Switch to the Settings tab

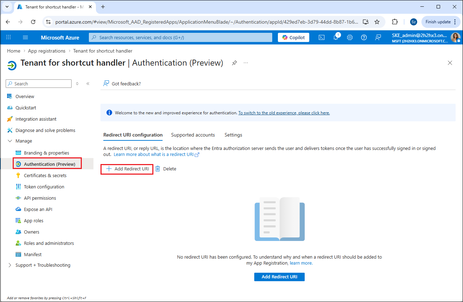[233, 135]
